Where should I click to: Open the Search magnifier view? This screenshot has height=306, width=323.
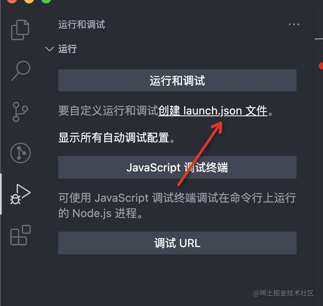pyautogui.click(x=21, y=71)
